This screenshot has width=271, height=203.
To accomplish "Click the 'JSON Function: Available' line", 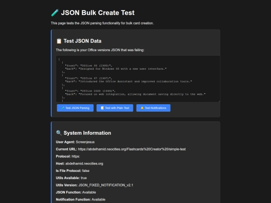I will tap(76, 192).
